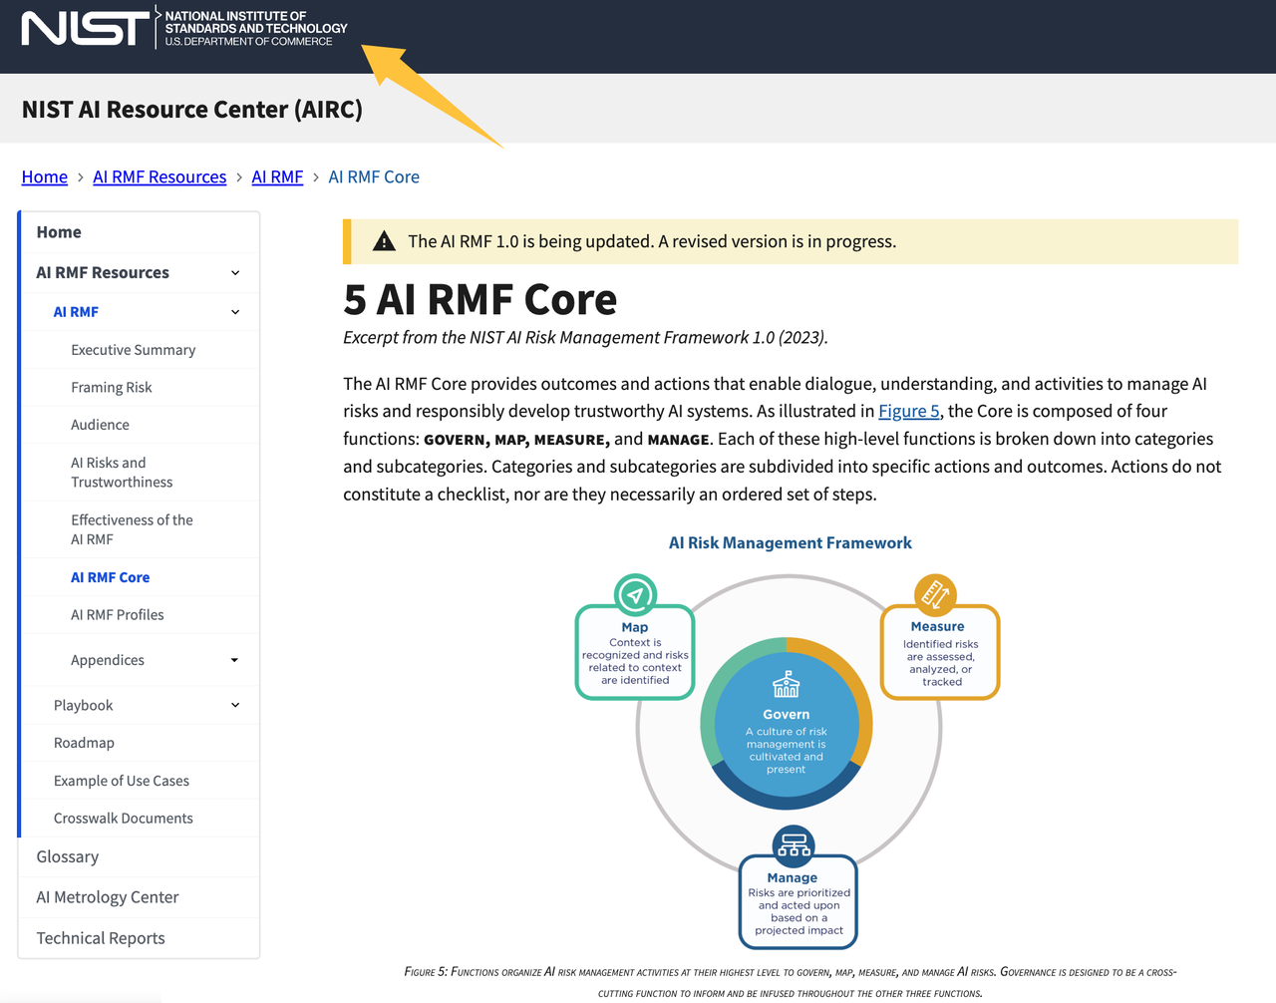Click the Measure ruler icon in diagram
Image resolution: width=1276 pixels, height=1003 pixels.
pyautogui.click(x=935, y=595)
